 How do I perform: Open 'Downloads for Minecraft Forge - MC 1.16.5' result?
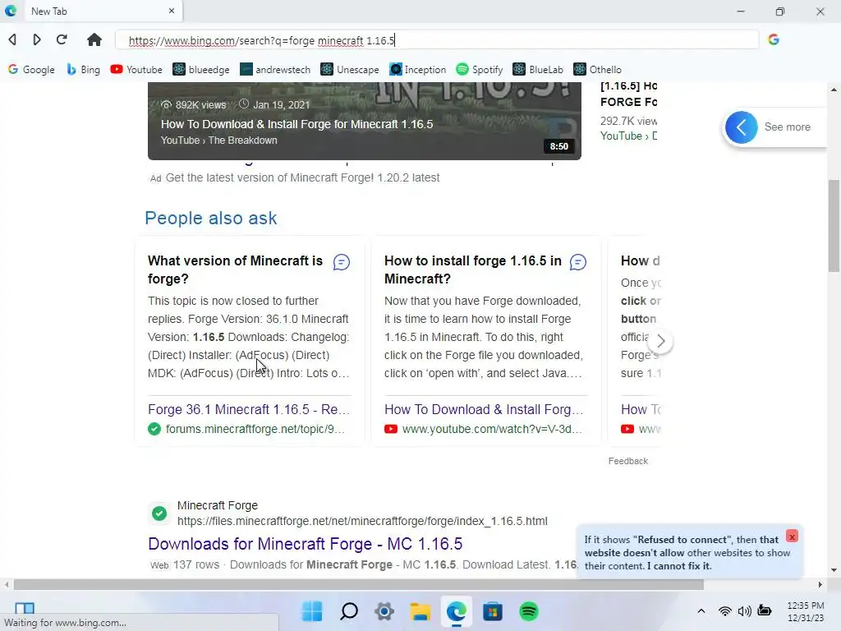click(x=306, y=544)
